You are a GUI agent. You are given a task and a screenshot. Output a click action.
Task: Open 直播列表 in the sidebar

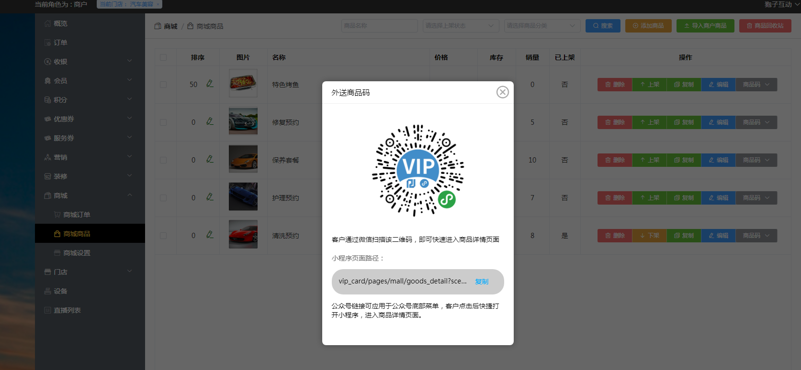[90, 310]
